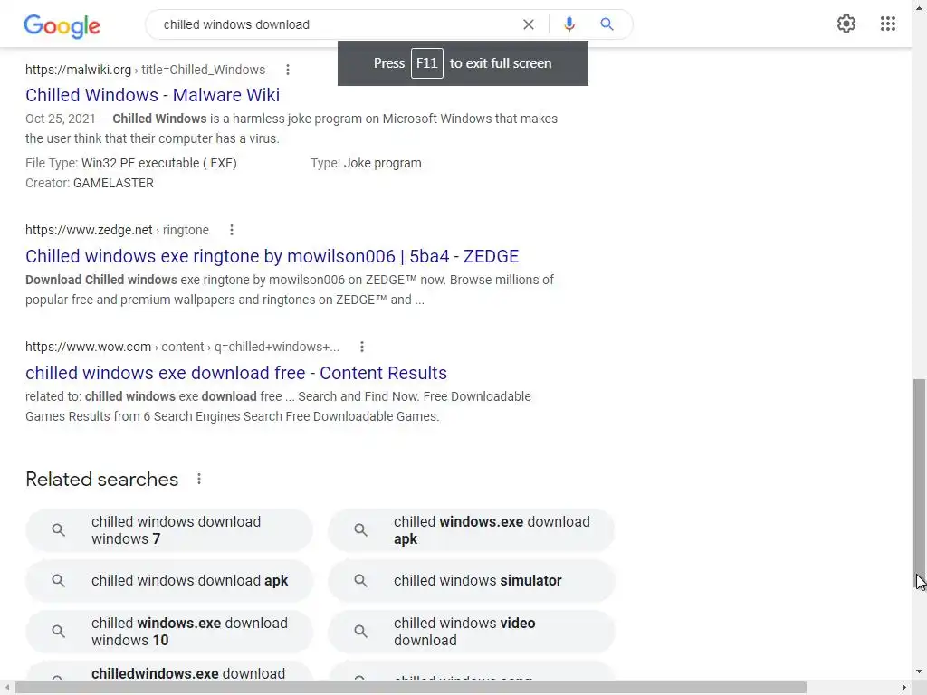This screenshot has width=927, height=695.
Task: Open options menu for wow.com result
Action: 362,347
